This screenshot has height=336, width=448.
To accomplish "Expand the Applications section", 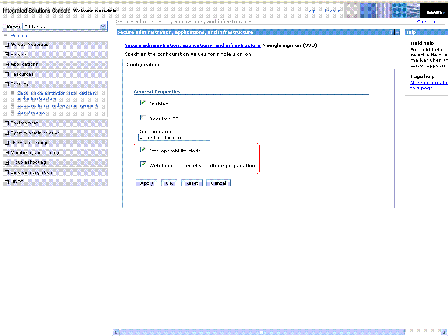I will pos(7,64).
